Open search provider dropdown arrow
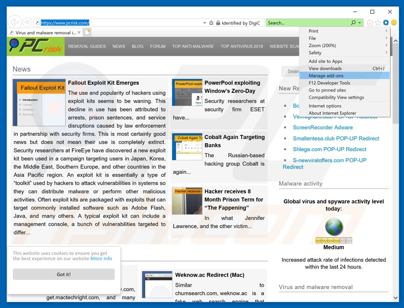Screen dimensions: 404x308 tap(360, 23)
